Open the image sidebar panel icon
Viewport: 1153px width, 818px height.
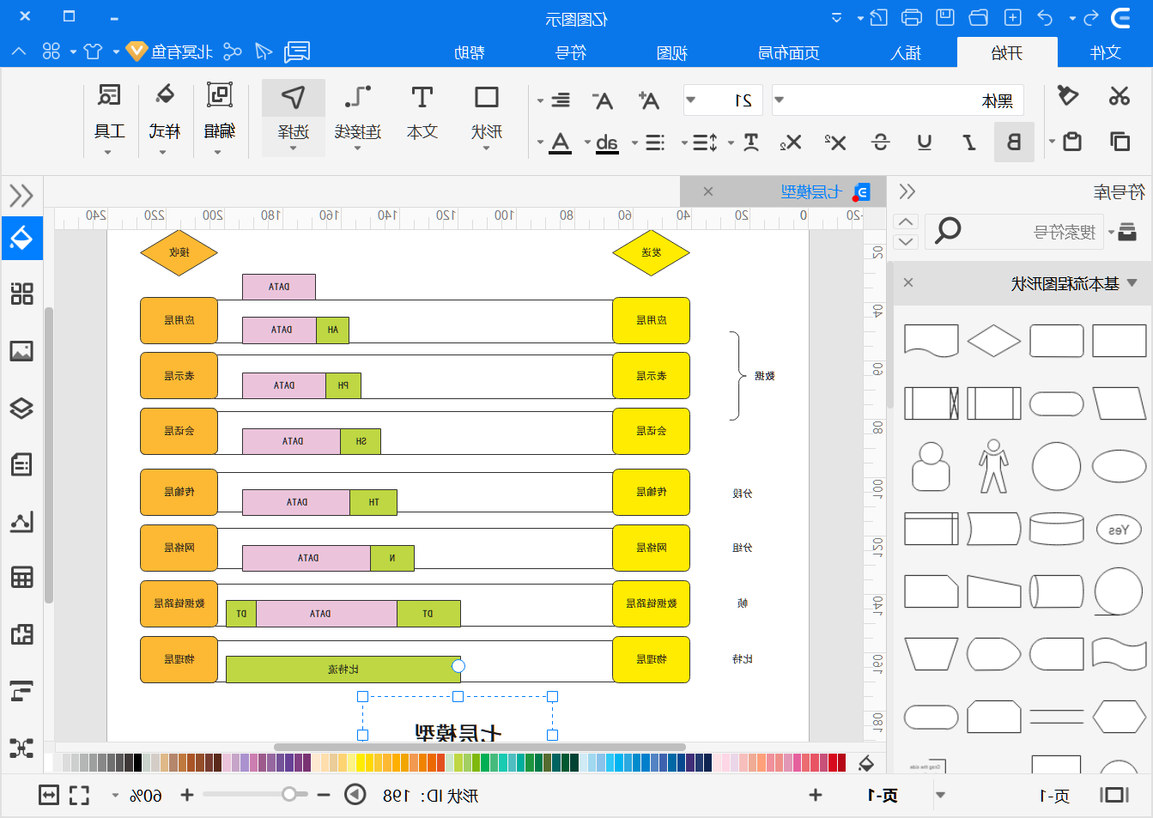[x=21, y=351]
